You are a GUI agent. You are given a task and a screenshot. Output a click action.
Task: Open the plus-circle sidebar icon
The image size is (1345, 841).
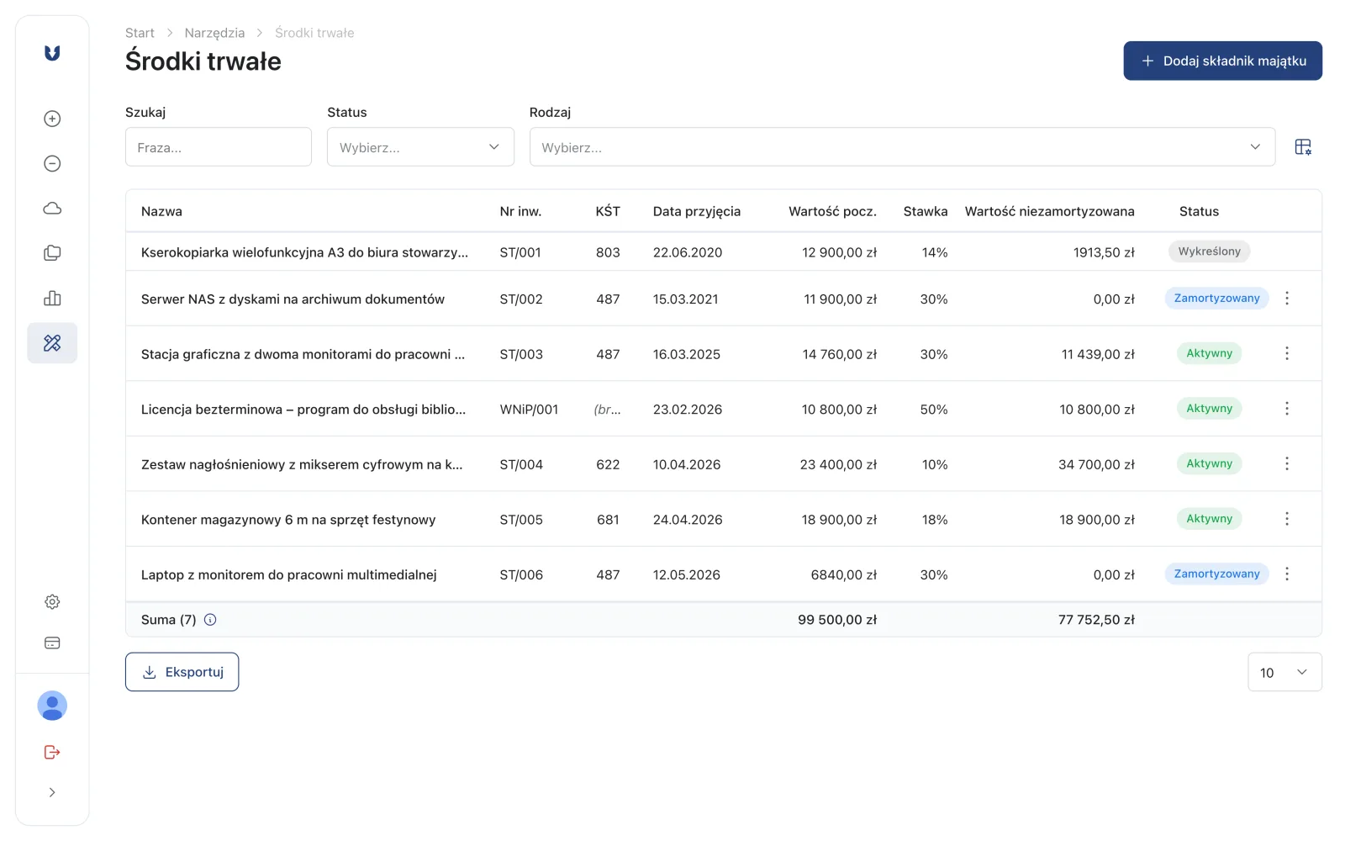pos(52,119)
